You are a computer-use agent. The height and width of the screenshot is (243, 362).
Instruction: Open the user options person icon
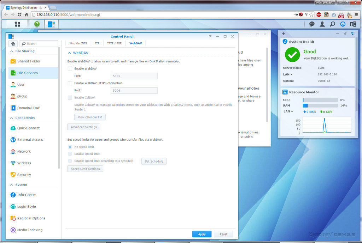coord(322,24)
